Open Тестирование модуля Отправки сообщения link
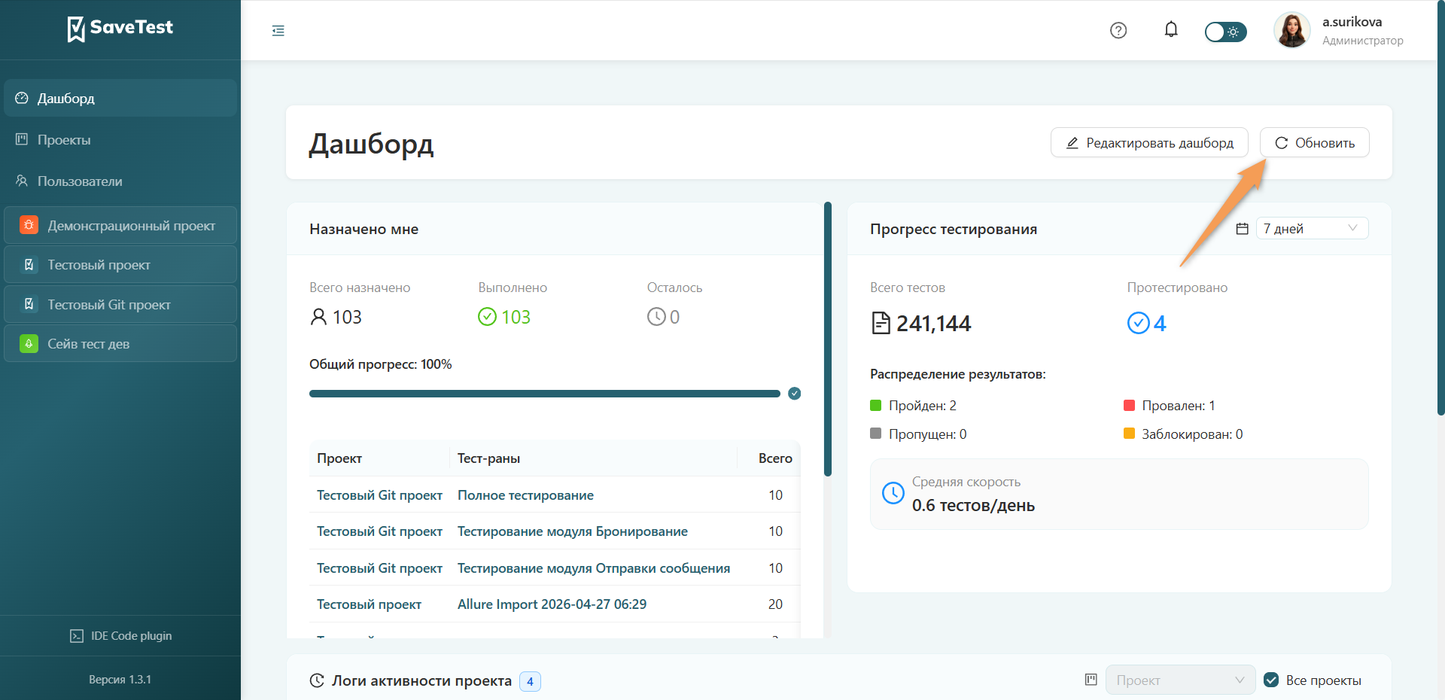The image size is (1445, 700). [594, 568]
